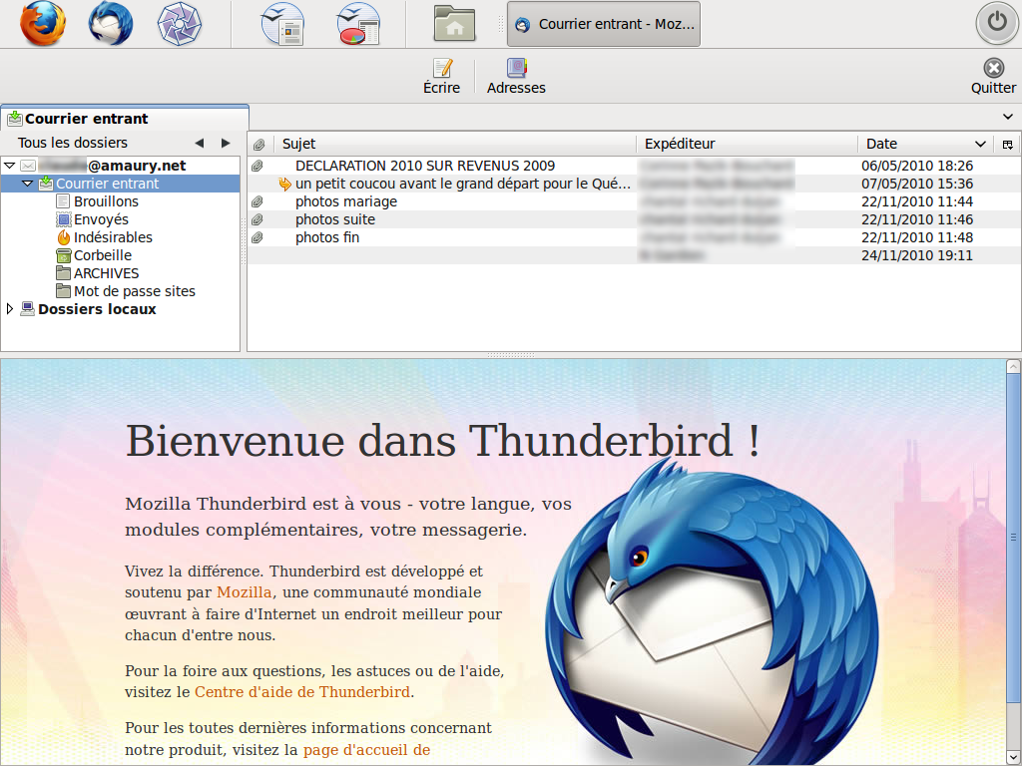Click the pane splitter grip above welcome page
Image resolution: width=1022 pixels, height=766 pixels.
tap(511, 355)
